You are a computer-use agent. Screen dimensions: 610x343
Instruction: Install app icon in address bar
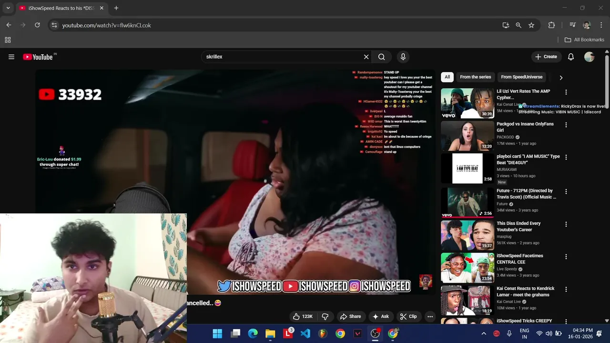coord(506,25)
